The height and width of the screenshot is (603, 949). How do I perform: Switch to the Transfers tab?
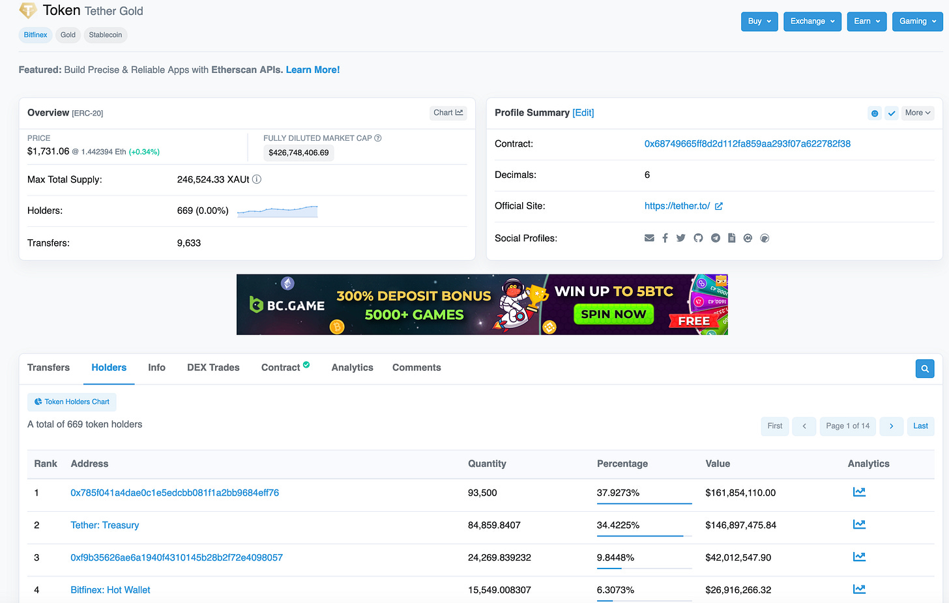48,368
